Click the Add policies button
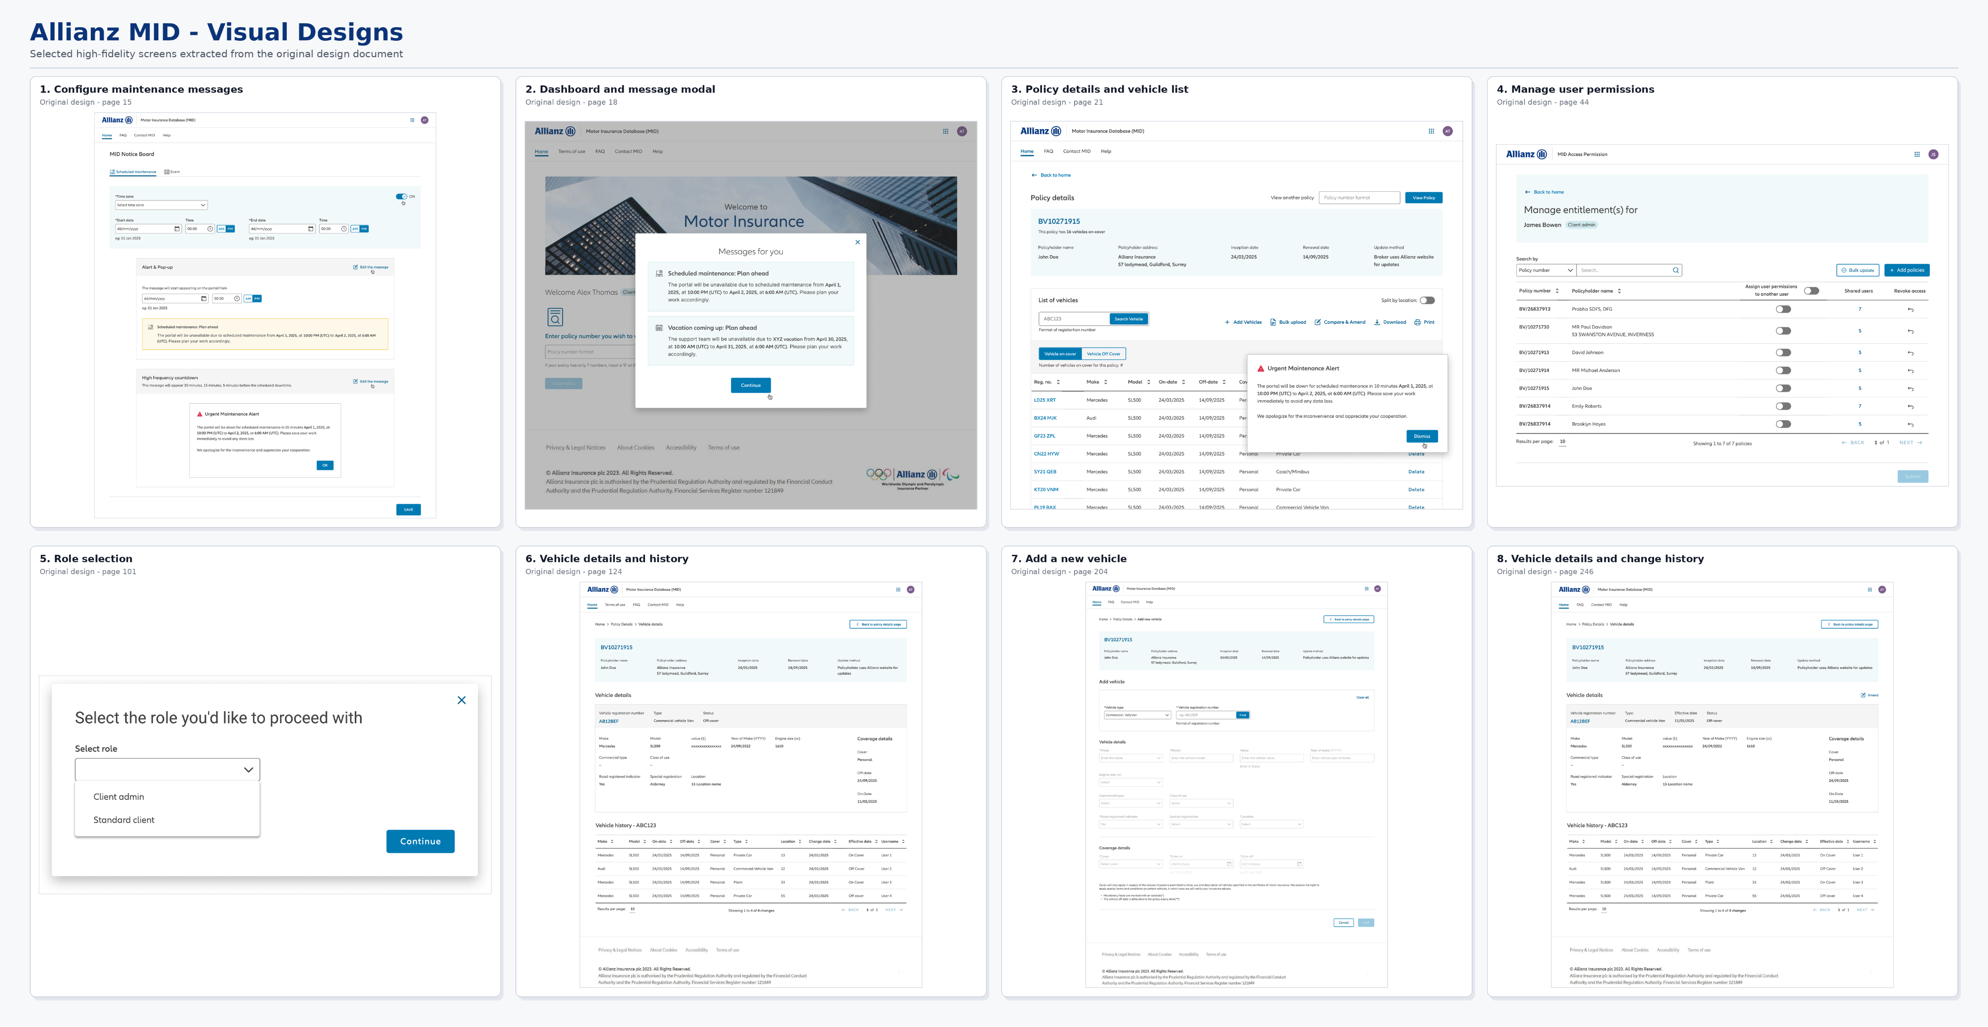 coord(1907,271)
